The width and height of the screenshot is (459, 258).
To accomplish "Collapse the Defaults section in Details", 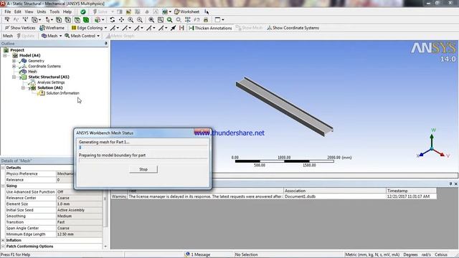I will [3, 168].
